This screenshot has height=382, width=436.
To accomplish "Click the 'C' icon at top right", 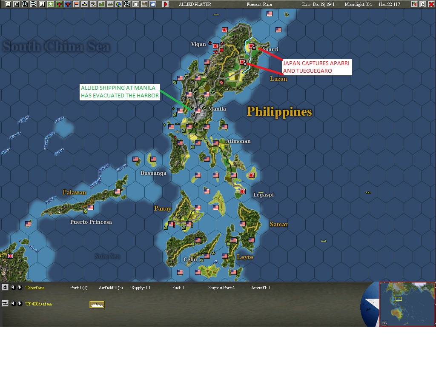I will pyautogui.click(x=422, y=4).
